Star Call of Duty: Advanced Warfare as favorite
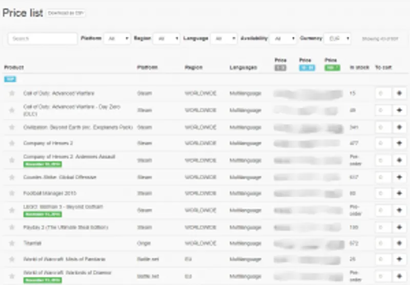 [x=12, y=93]
